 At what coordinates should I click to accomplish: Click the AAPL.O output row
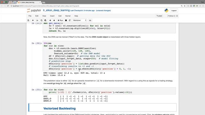76,99
